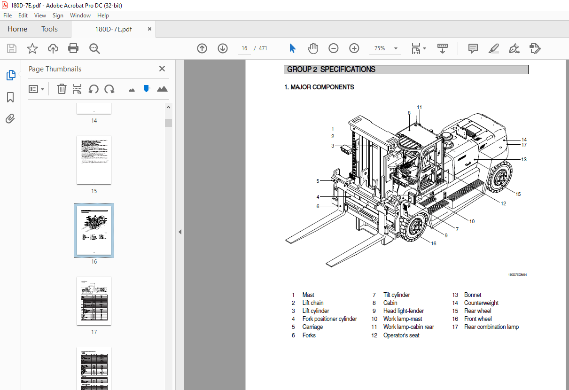Open the Bookmarks panel icon
The width and height of the screenshot is (569, 390).
[10, 97]
